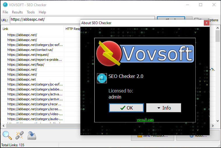Confirm About dialog with OK button
221x148 pixels.
(x=126, y=108)
